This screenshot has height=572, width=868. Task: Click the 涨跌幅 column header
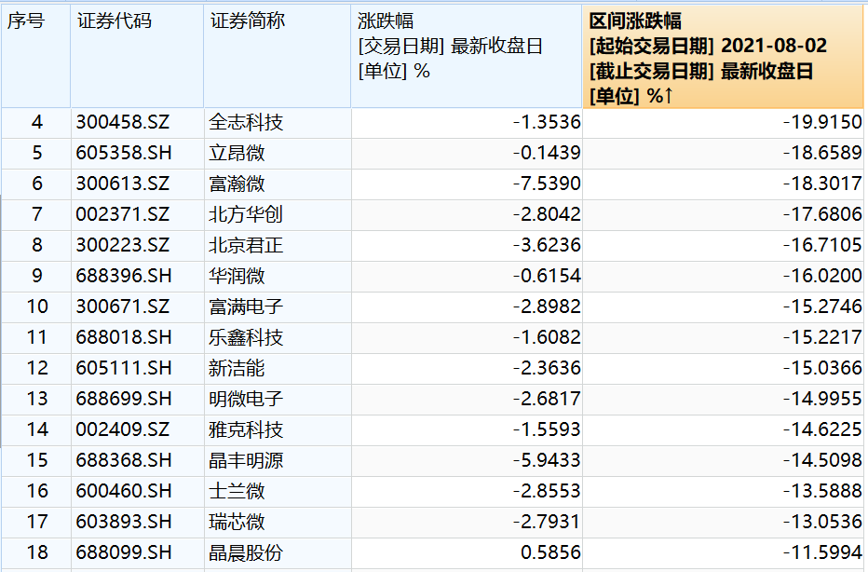466,57
